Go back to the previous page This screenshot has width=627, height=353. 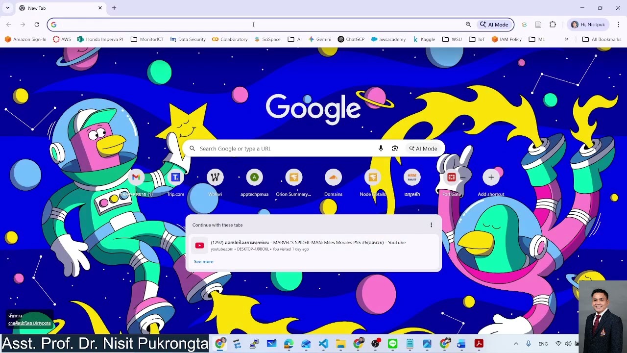pos(8,25)
